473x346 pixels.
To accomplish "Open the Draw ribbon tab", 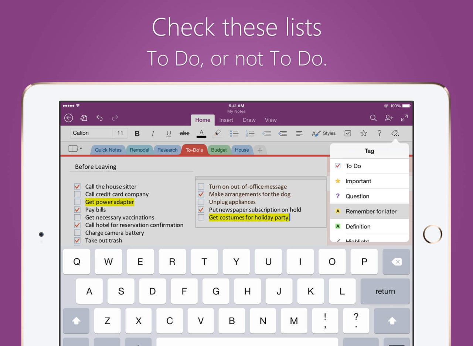I will [x=249, y=120].
